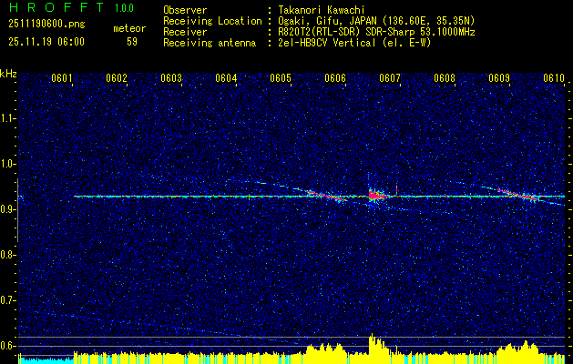Click the diagonal pink echo trace near 0606
573x364 pixels.
[x=328, y=196]
